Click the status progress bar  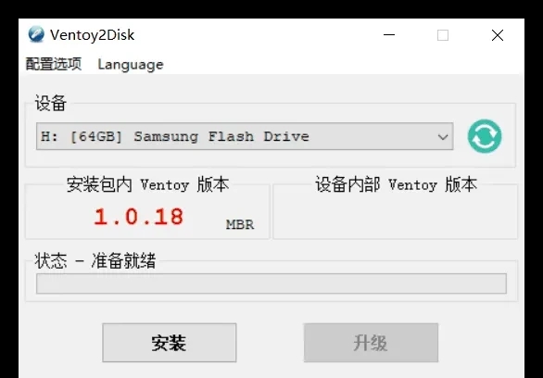[x=271, y=283]
